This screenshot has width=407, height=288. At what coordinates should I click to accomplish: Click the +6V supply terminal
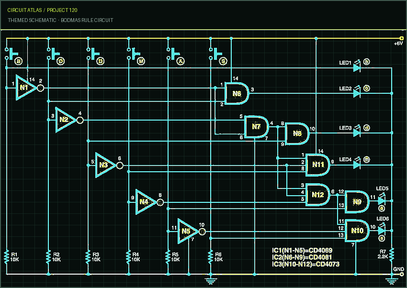pos(402,38)
